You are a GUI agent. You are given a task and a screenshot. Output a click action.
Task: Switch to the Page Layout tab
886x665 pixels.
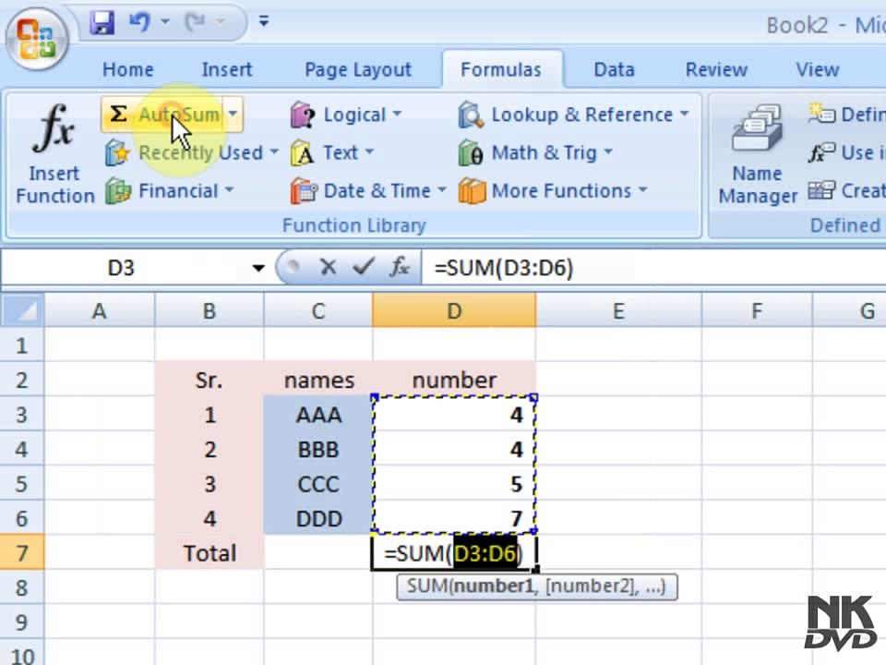(358, 69)
